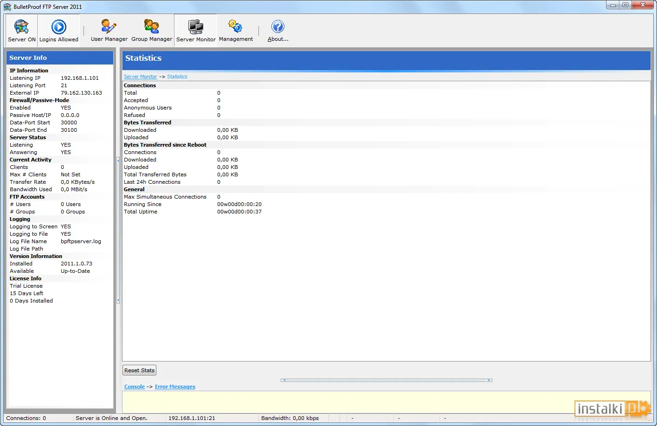Click the Passive Host/IP value 0.0.0.0

pyautogui.click(x=70, y=115)
